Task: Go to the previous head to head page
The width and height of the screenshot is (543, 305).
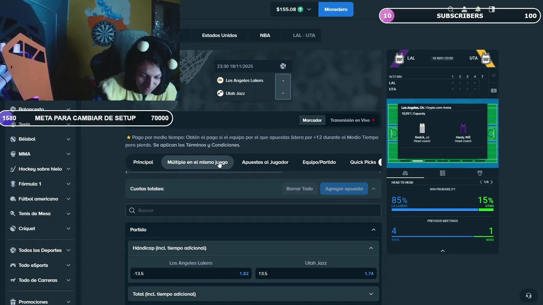Action: click(x=481, y=182)
